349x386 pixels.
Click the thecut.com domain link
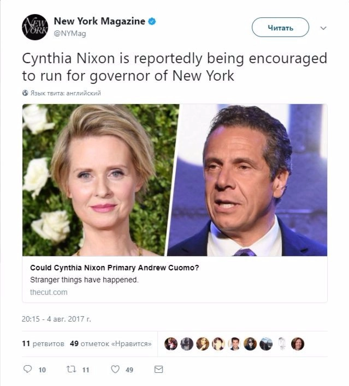point(49,292)
